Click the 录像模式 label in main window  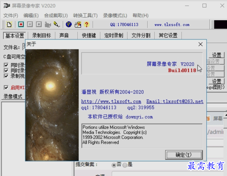pyautogui.click(x=13, y=96)
